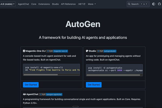This screenshot has height=108, width=162.
Task: Open the GitHub repository icon
Action: (159, 4)
